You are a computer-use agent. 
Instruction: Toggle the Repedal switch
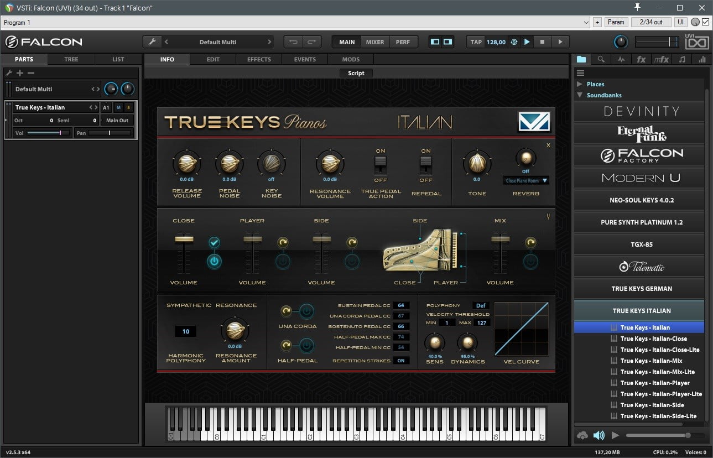(426, 165)
